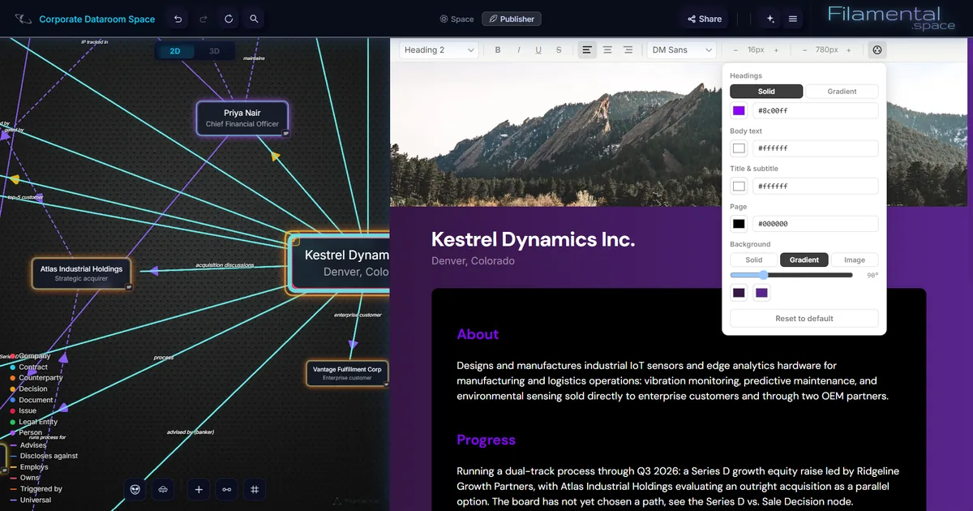Switch to Publisher tab

click(x=511, y=19)
